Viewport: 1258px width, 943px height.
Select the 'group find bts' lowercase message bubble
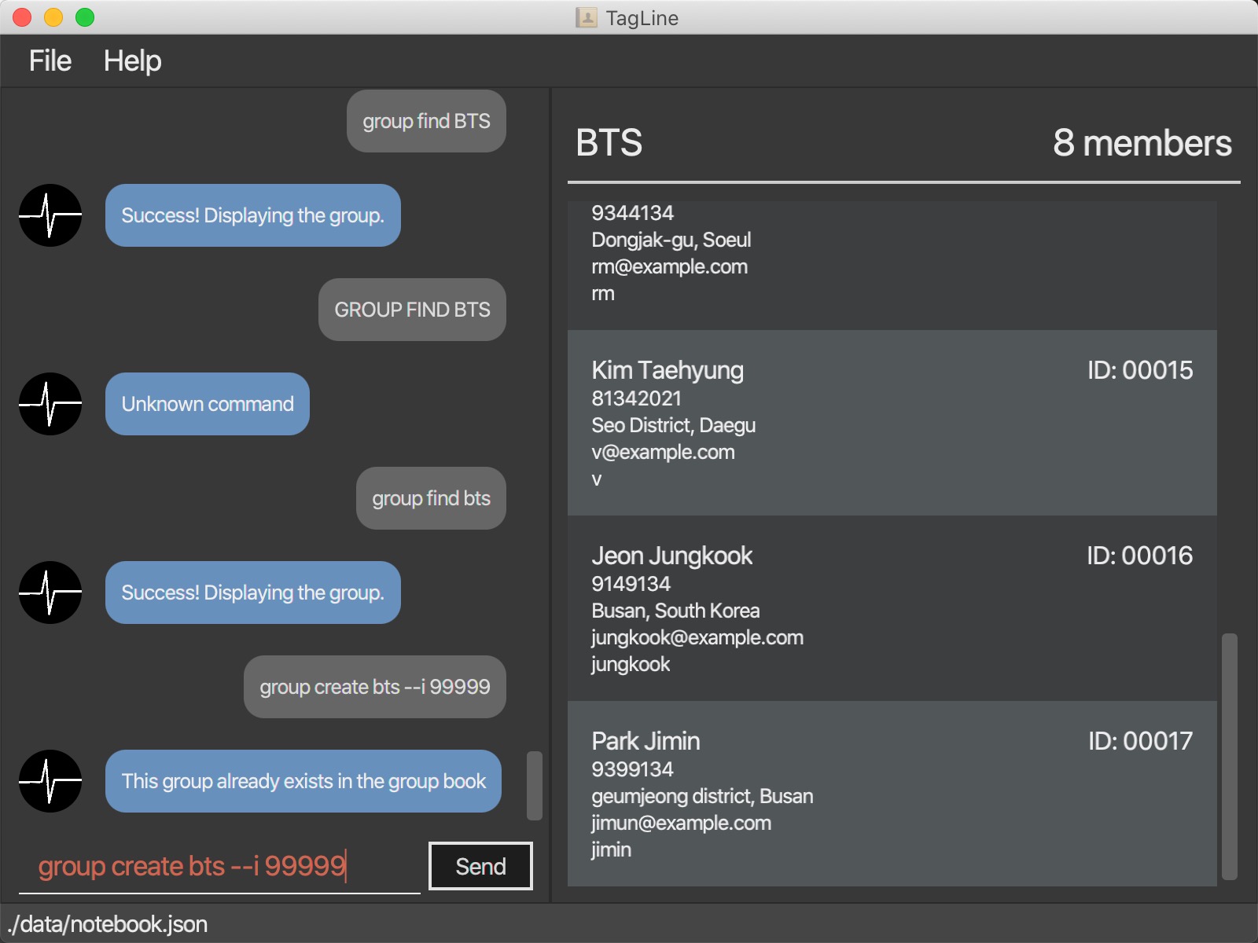coord(431,498)
